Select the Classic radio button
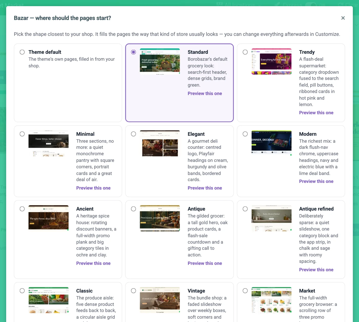359x322 pixels. click(22, 291)
